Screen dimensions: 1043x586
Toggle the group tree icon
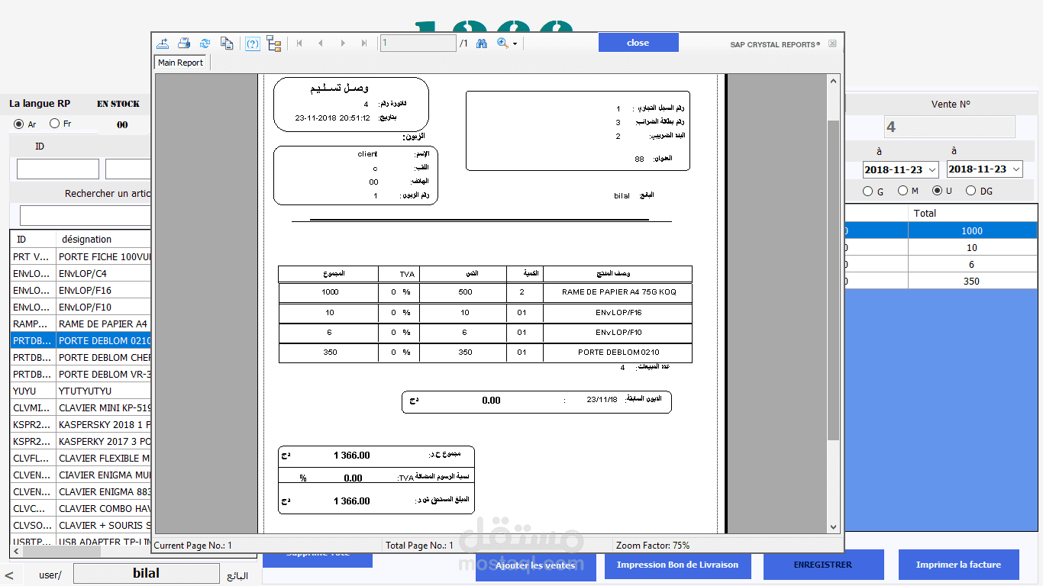(x=274, y=43)
